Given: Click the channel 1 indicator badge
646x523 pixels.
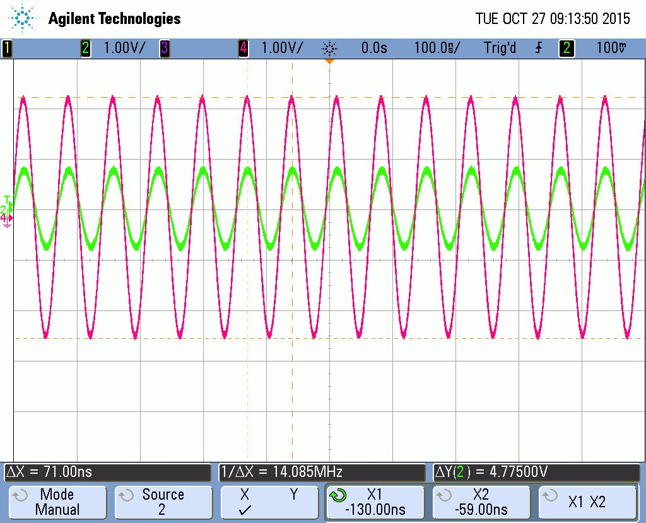Looking at the screenshot, I should [x=8, y=48].
